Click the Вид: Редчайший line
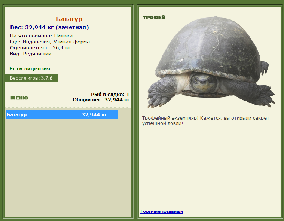284x221 pixels. tap(31, 54)
